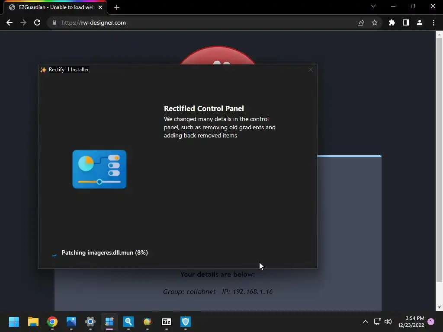443x332 pixels.
Task: Open File Explorer from the taskbar
Action: pyautogui.click(x=33, y=322)
